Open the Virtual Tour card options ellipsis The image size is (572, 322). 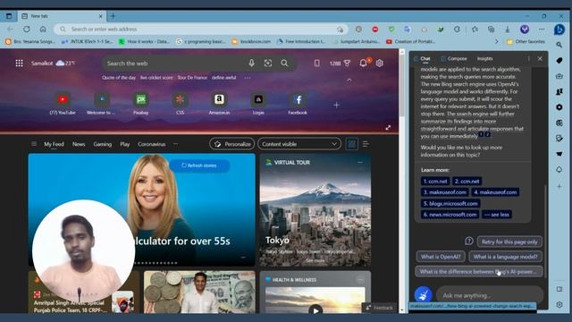pos(360,162)
